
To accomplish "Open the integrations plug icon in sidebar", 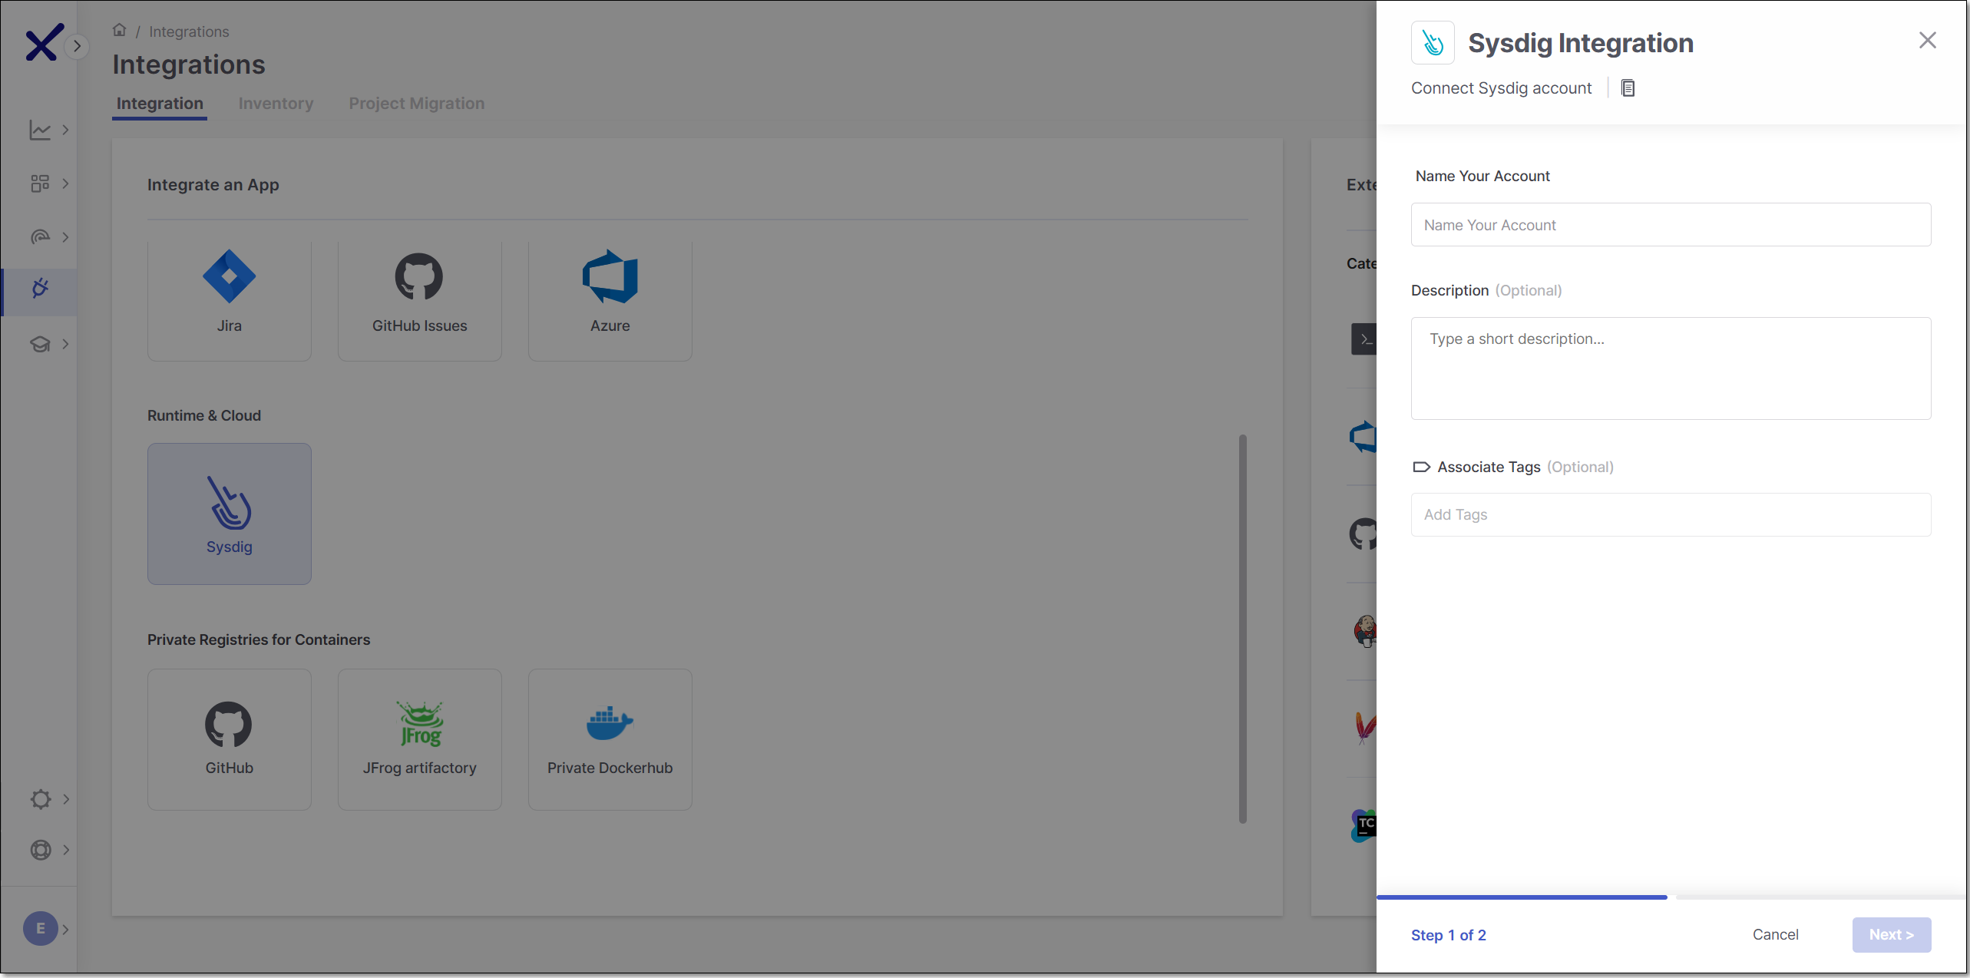I will click(40, 289).
